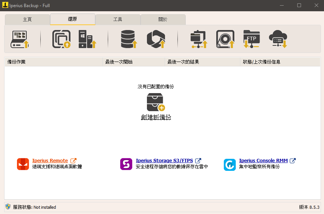Open the VMware ESXi virtual machine restore icon
This screenshot has height=214, width=324.
61,39
